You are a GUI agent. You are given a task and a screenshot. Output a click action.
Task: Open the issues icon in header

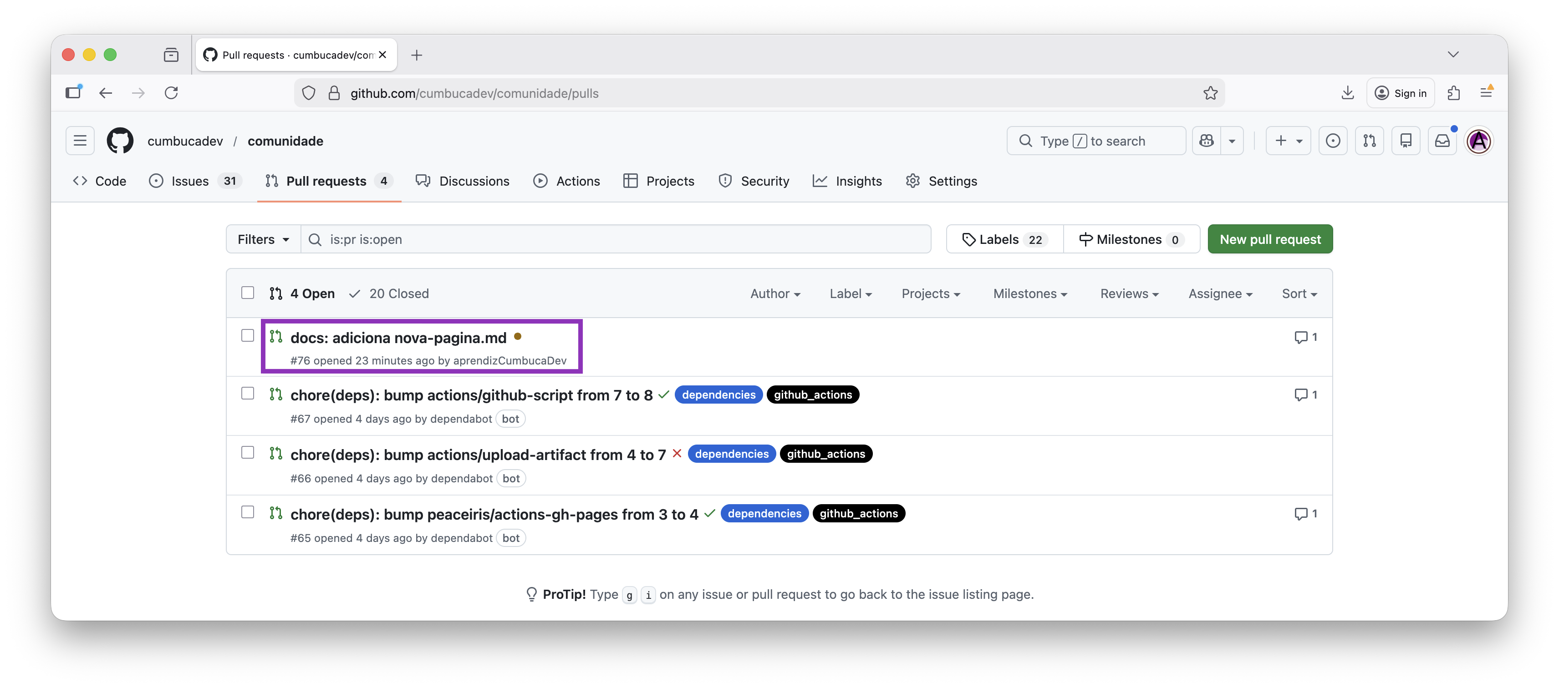pyautogui.click(x=1333, y=141)
